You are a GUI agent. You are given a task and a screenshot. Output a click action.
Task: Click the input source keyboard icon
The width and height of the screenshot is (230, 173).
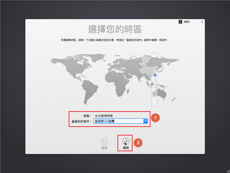180,22
